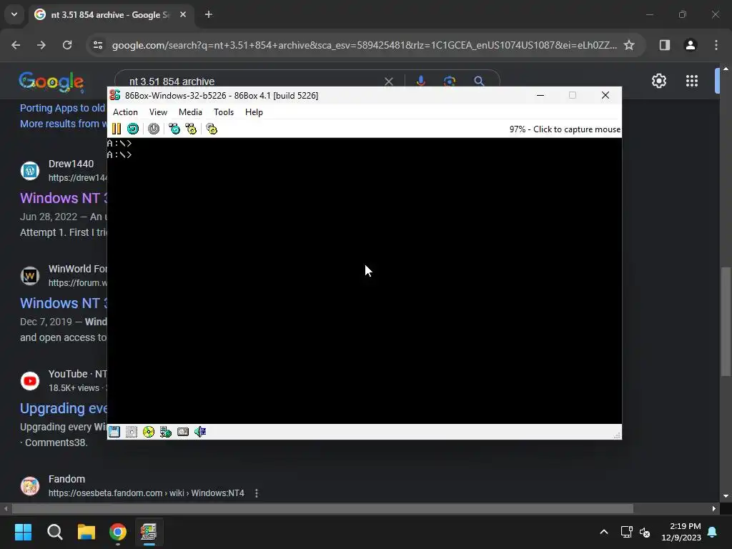Screen dimensions: 732x549
Task: Click 'More results from' link
Action: point(63,124)
